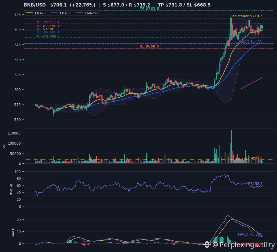Click the RSI 58.5 value label
This screenshot has height=252, width=277.
(x=255, y=184)
